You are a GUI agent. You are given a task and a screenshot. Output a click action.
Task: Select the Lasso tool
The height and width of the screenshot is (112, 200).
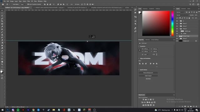[x=2, y=16]
